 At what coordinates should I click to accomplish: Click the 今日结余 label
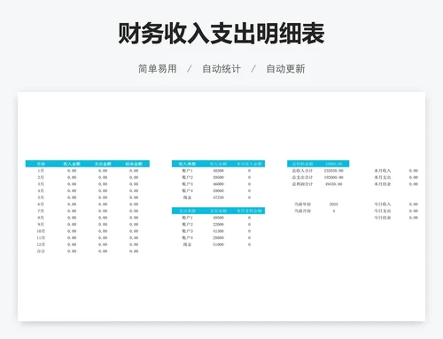point(383,218)
